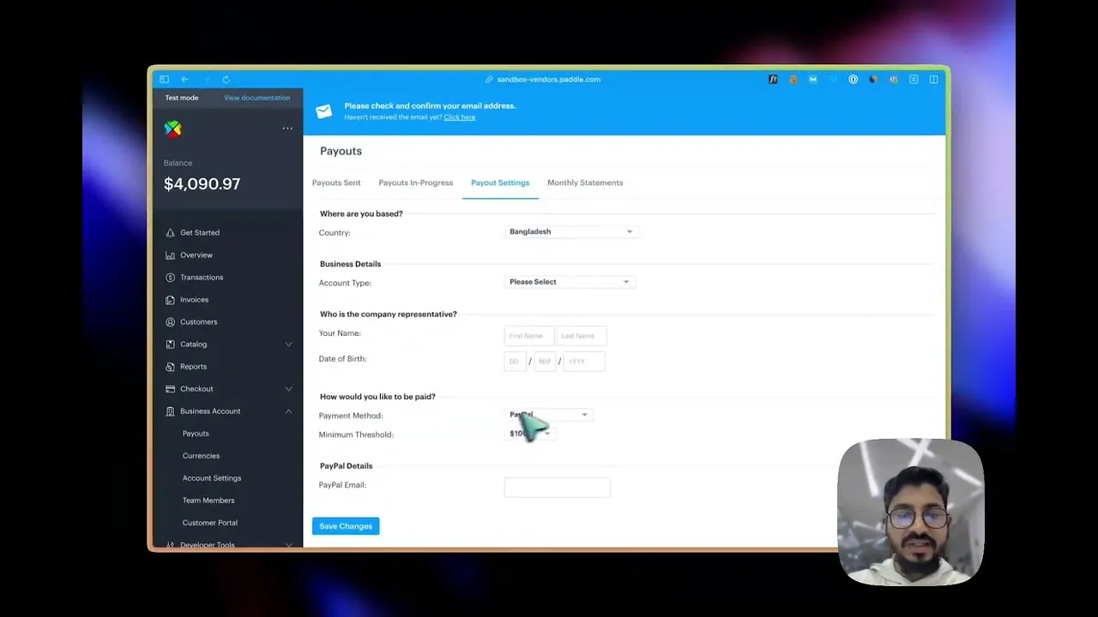Screen dimensions: 1098x617
Task: Follow the 'Click here' resend email link
Action: pos(459,117)
